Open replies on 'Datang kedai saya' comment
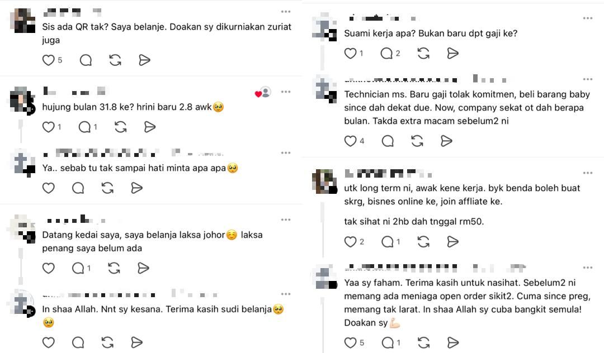The height and width of the screenshot is (353, 604). 81,268
